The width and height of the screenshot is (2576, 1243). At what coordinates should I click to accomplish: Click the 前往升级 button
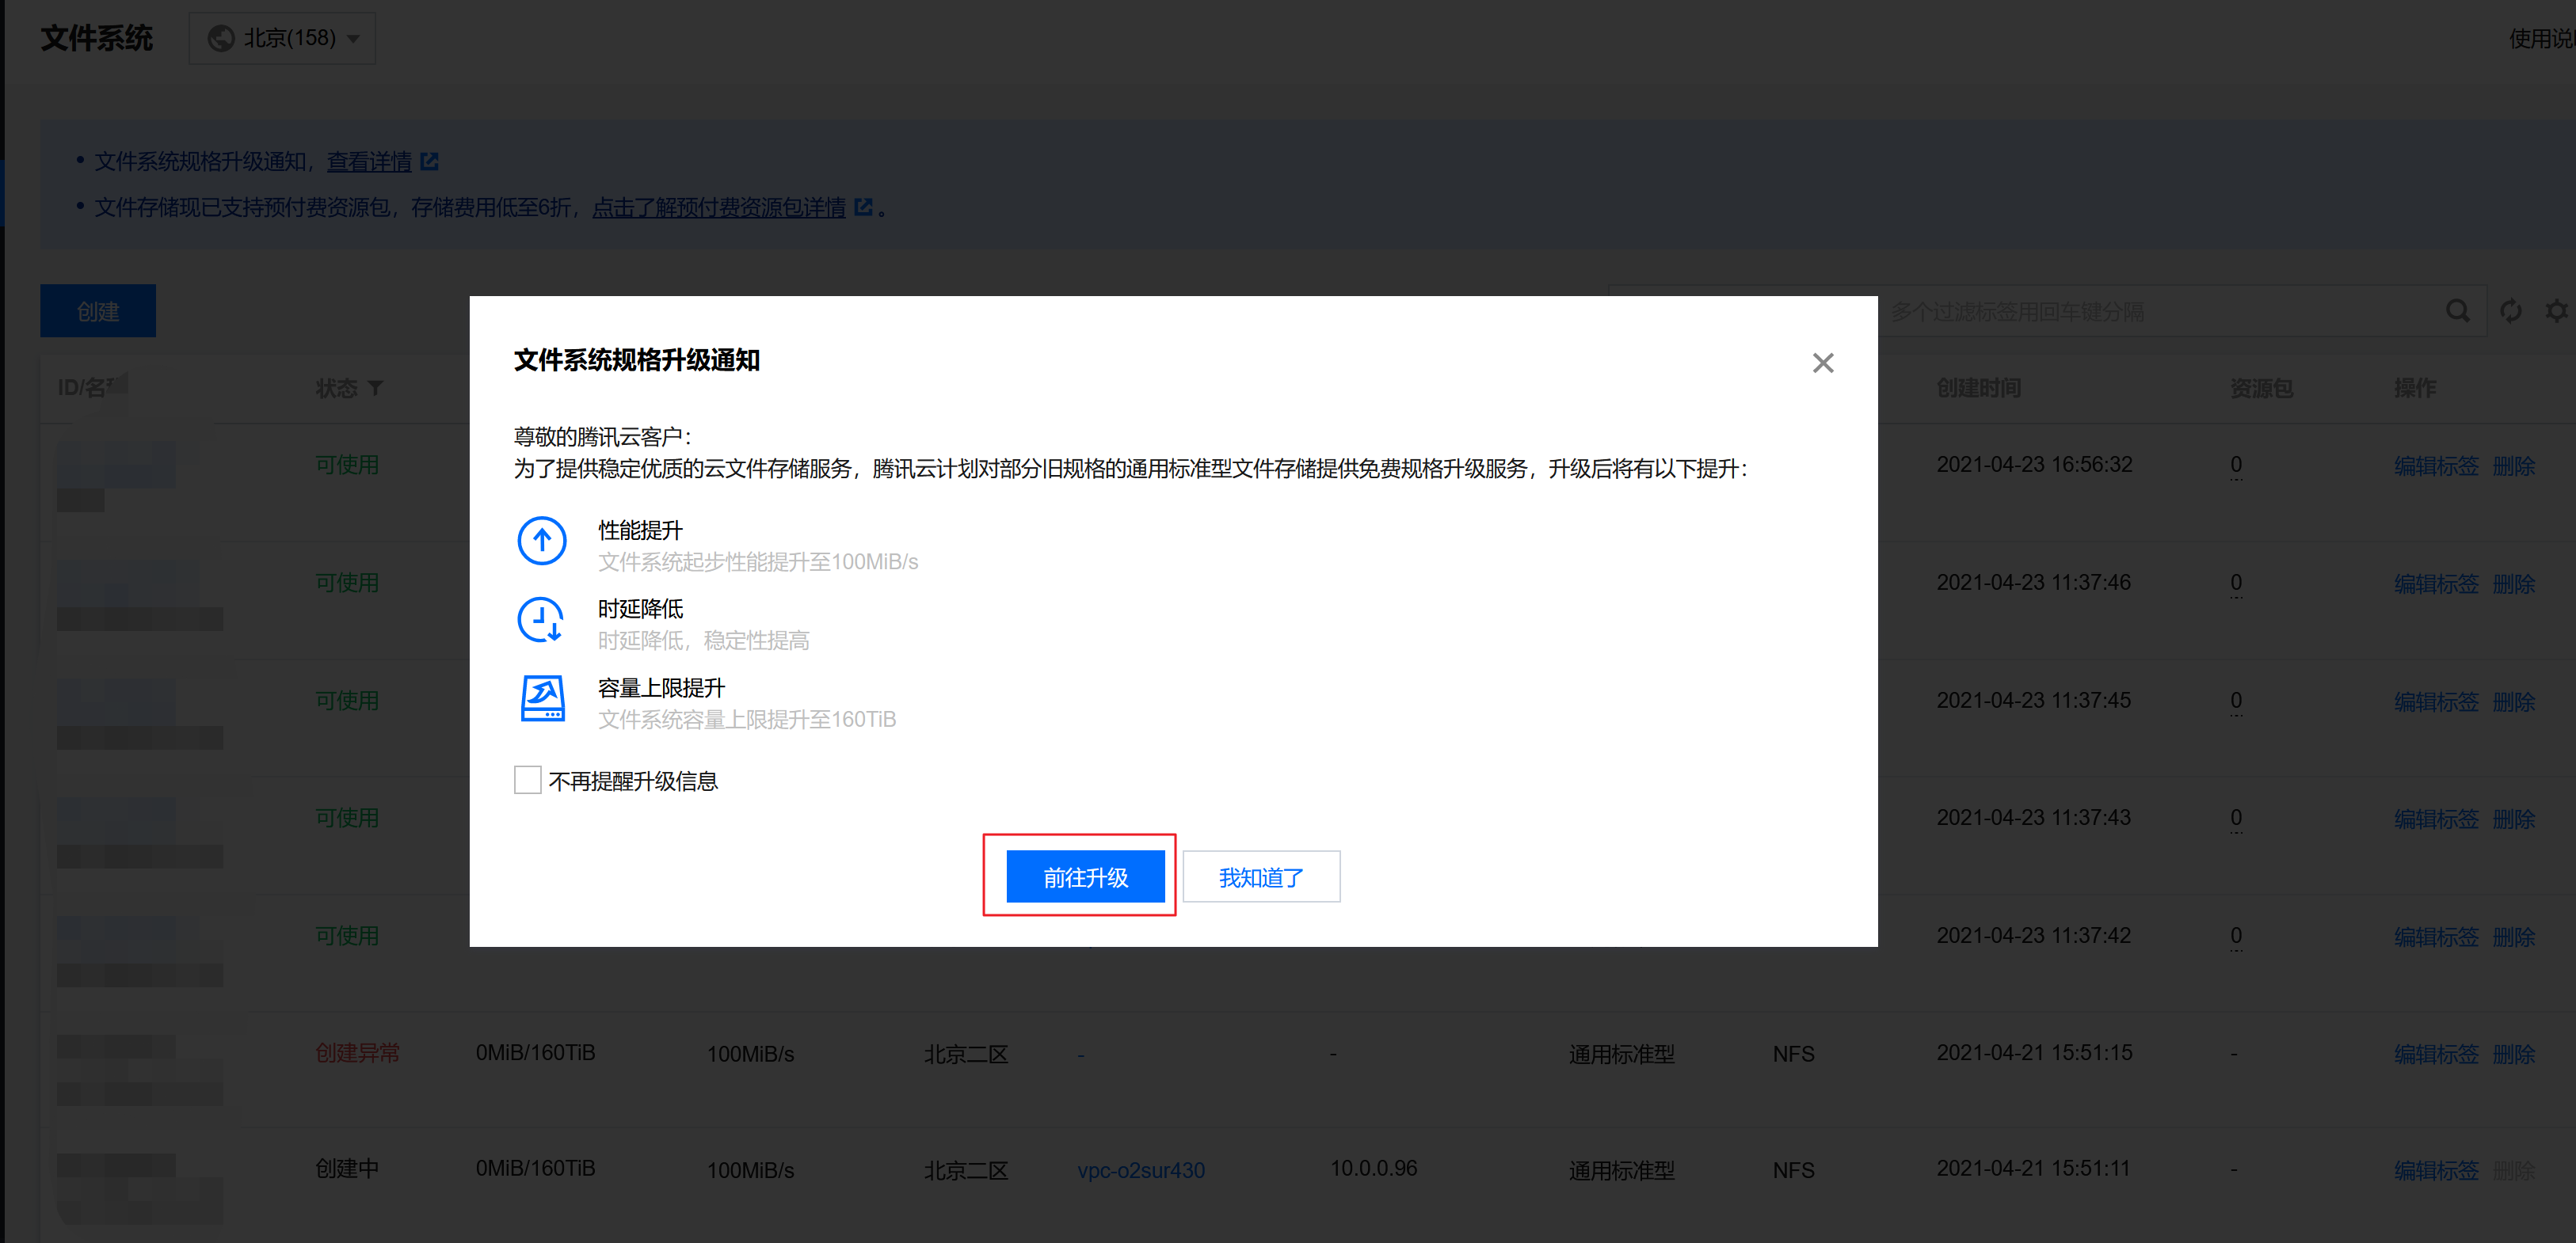coord(1085,877)
